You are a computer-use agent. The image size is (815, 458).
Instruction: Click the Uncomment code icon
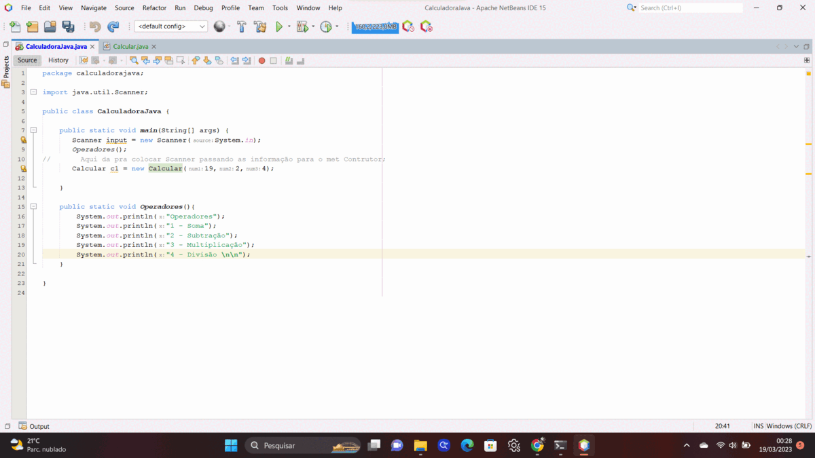[300, 60]
